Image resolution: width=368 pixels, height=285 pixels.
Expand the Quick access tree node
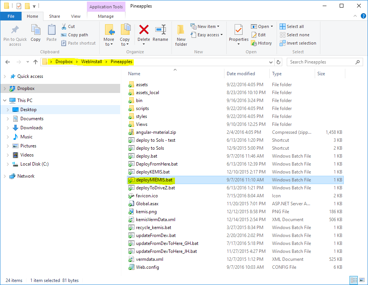[5, 76]
